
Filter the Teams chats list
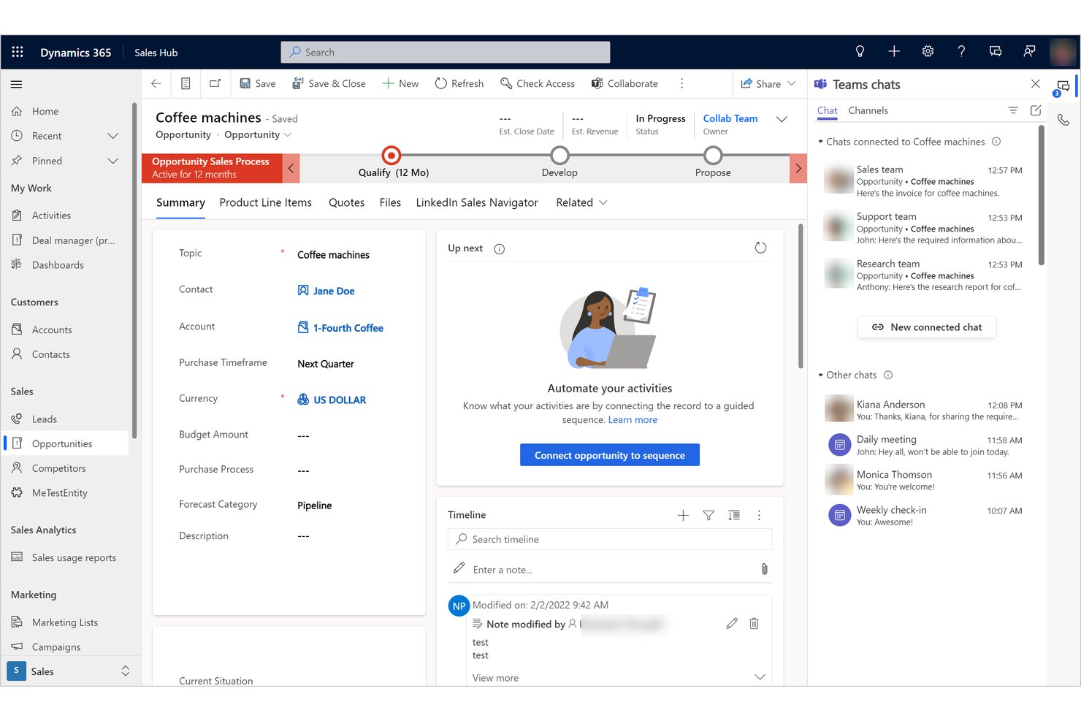coord(1013,111)
